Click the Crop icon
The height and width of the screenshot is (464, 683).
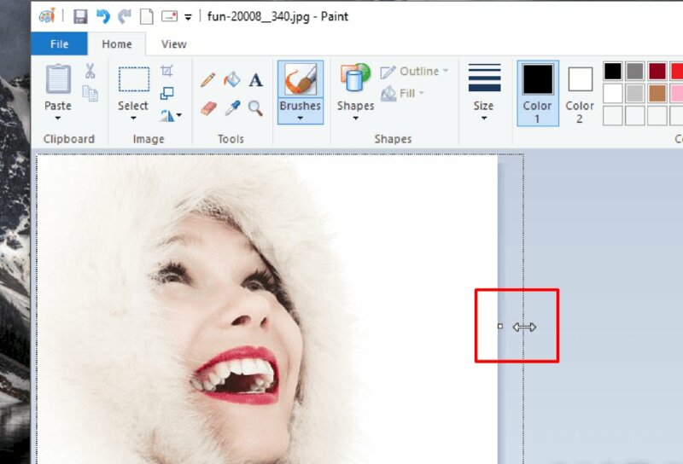tap(167, 71)
